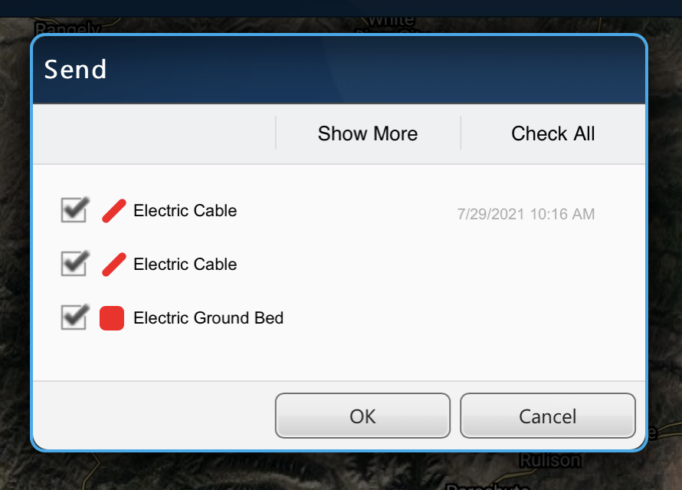Toggle the Electric Ground Bed checkbox
This screenshot has width=682, height=490.
pos(74,317)
